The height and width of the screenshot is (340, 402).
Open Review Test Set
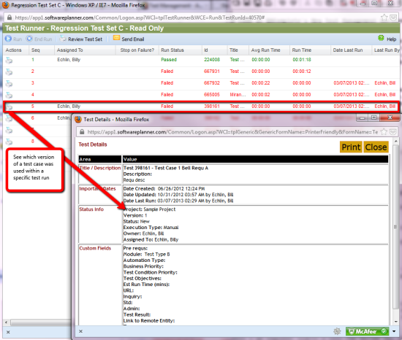[x=81, y=39]
